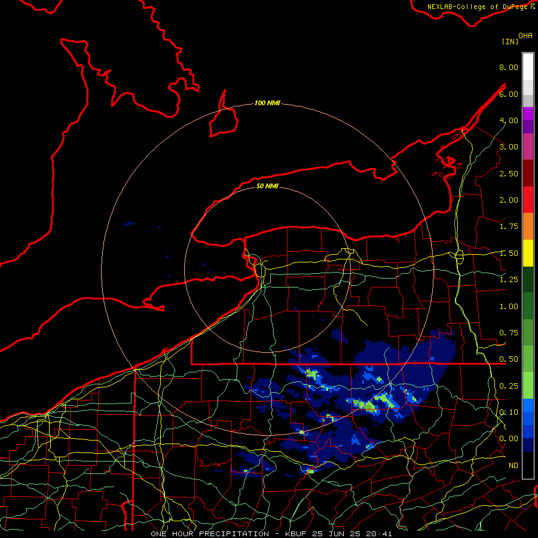Pick the dark red legend color segment
This screenshot has height=538, width=538.
pos(528,173)
